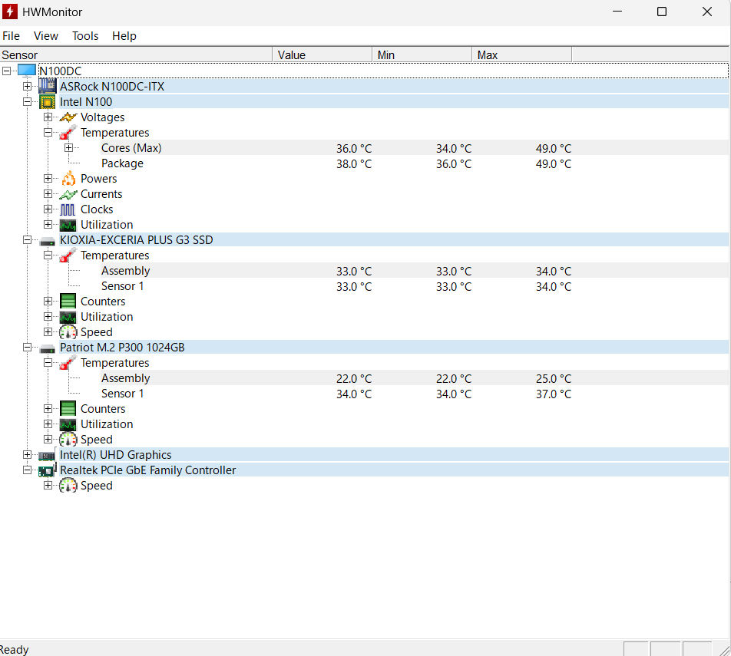Expand Counters under KIOXIA SSD
This screenshot has width=731, height=656.
(48, 302)
